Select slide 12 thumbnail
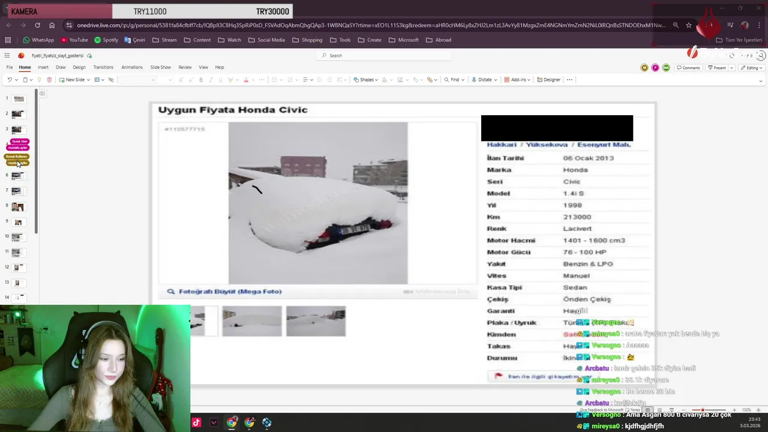 pyautogui.click(x=18, y=268)
